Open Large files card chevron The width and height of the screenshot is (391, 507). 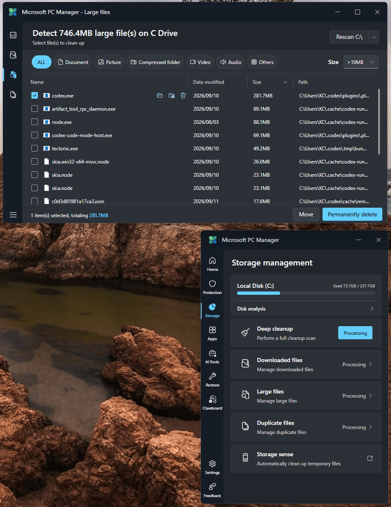[x=370, y=396]
